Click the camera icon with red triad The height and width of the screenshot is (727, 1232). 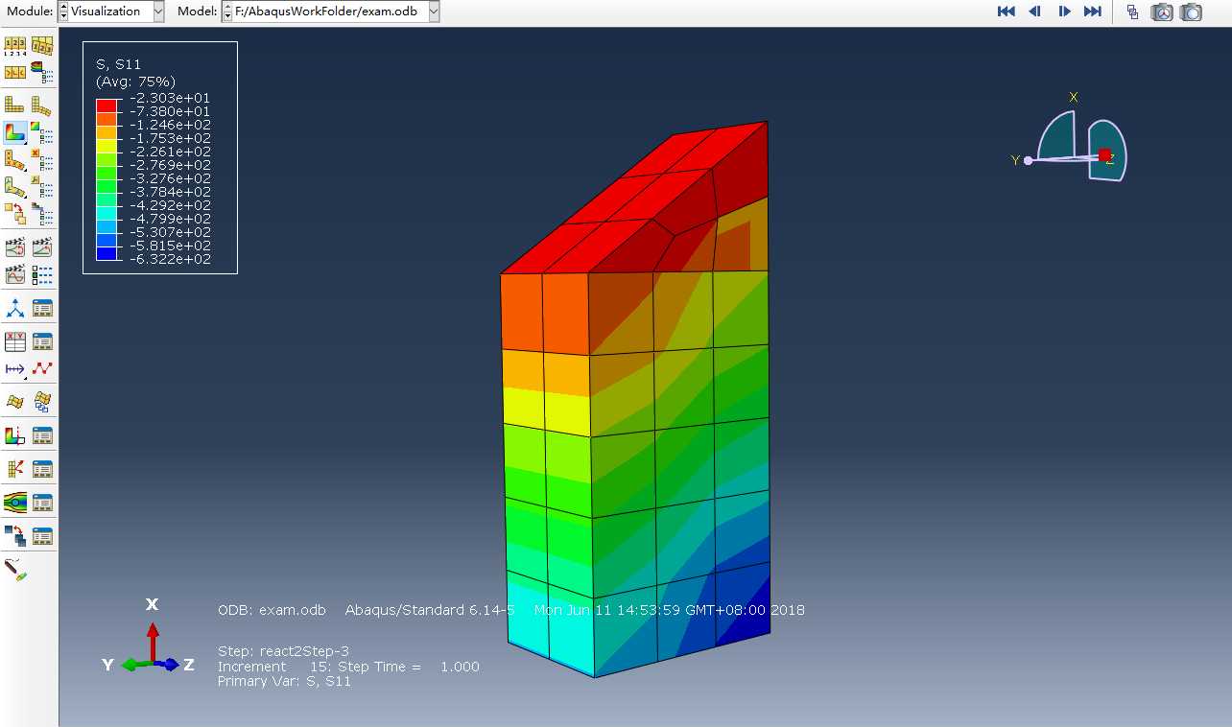(1162, 12)
